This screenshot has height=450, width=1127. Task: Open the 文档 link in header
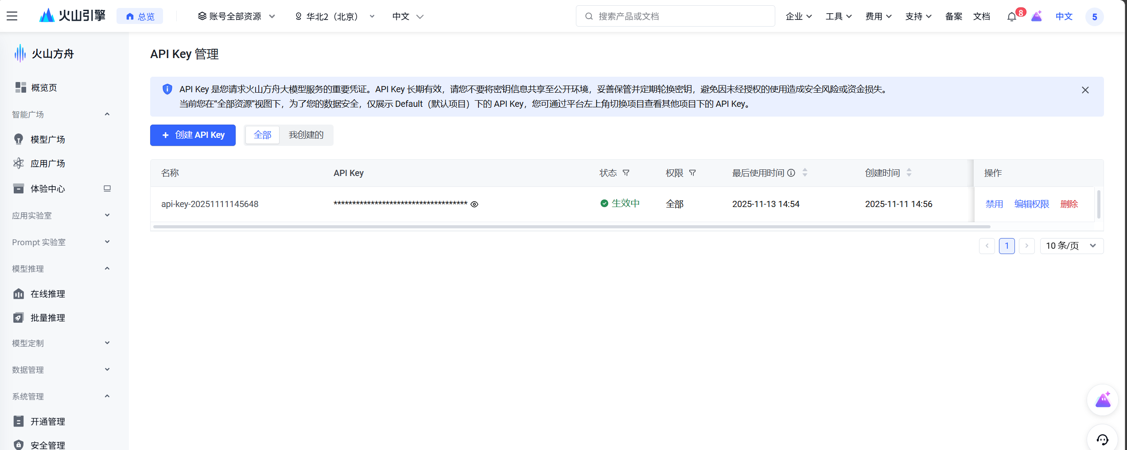pyautogui.click(x=981, y=16)
